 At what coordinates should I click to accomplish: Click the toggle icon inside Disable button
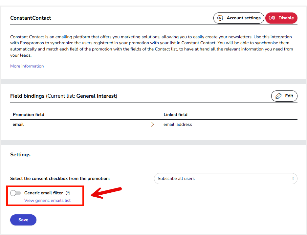[x=272, y=18]
